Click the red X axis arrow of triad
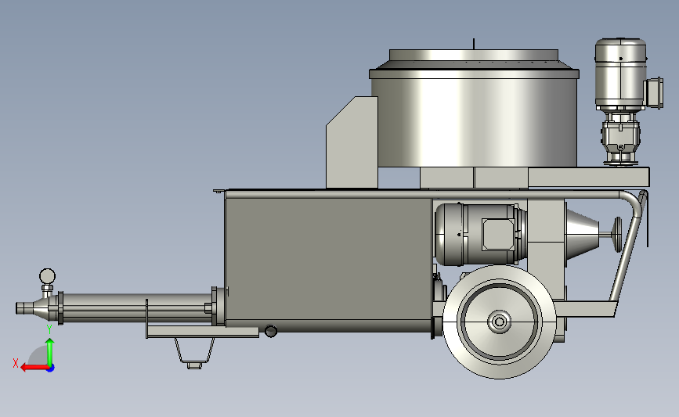Viewport: 679px width, 417px height. (34, 368)
